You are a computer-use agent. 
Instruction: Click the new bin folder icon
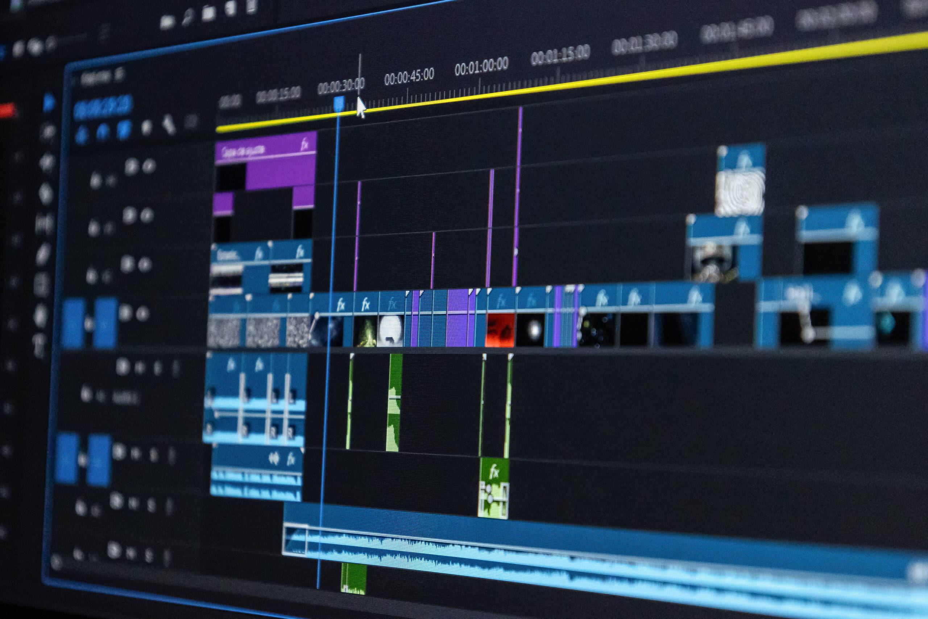point(208,13)
